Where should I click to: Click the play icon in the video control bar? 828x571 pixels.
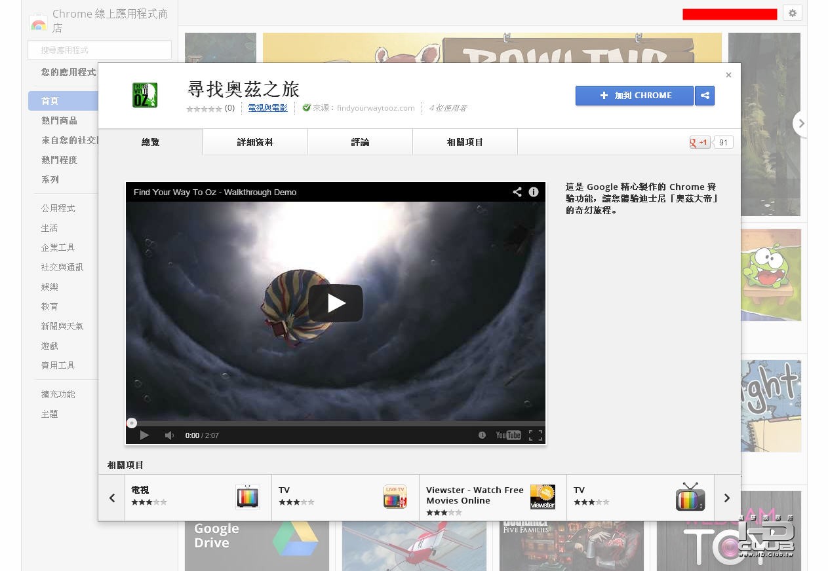144,435
